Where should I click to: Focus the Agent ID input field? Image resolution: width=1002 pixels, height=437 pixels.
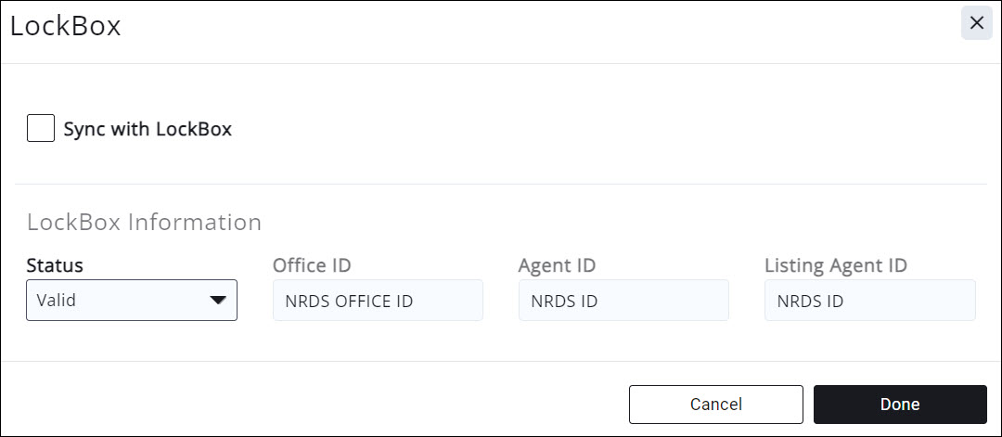pyautogui.click(x=623, y=301)
